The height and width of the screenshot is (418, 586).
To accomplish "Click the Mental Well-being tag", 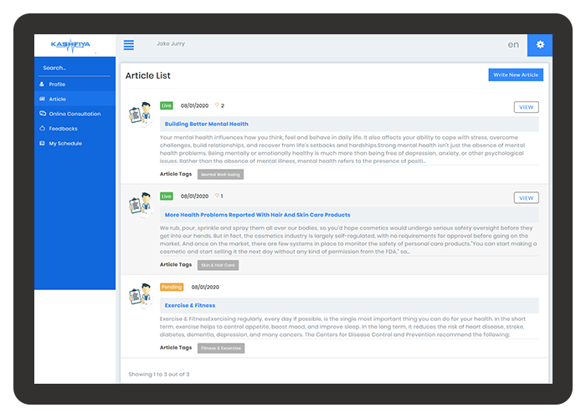I will coord(220,175).
